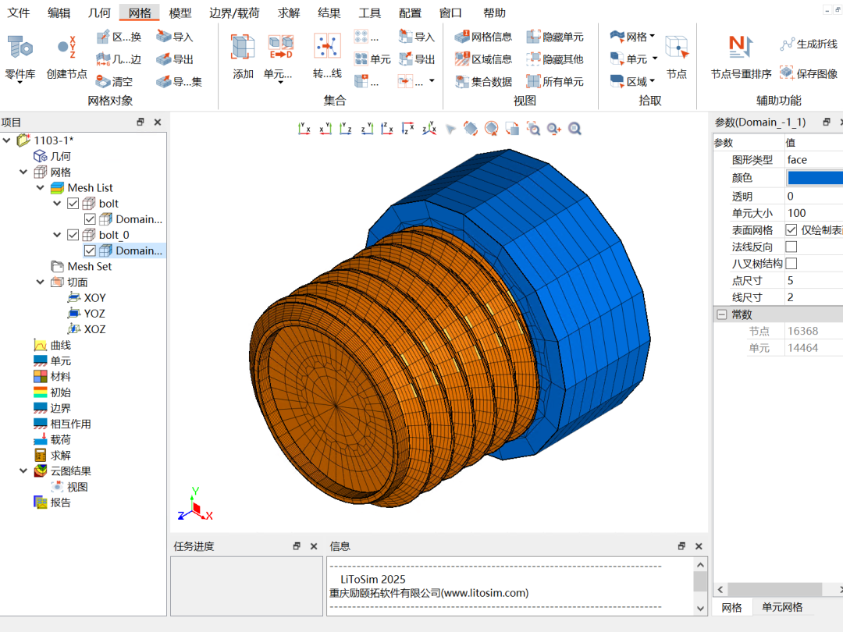This screenshot has width=843, height=632.
Task: Open the 结果 menu tab
Action: click(x=329, y=13)
